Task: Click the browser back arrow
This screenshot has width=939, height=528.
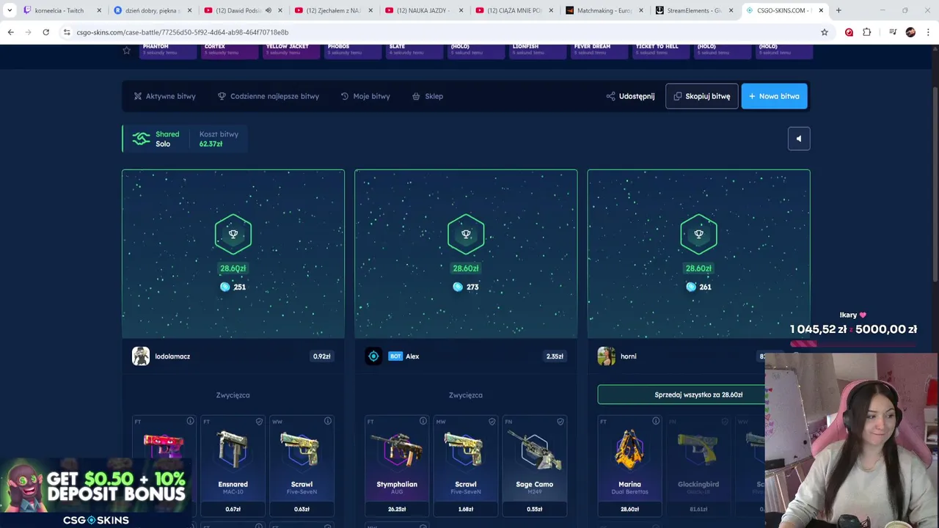Action: click(x=10, y=32)
